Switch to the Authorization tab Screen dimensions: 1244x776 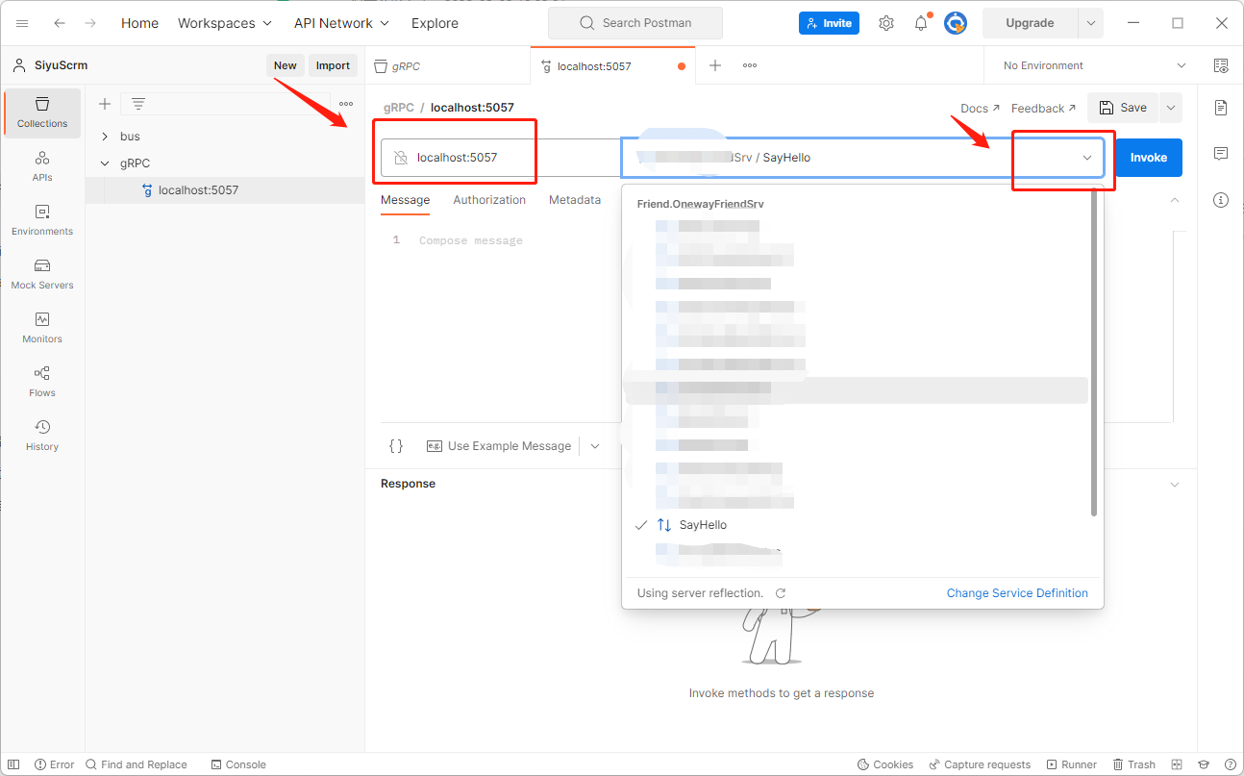pos(489,200)
